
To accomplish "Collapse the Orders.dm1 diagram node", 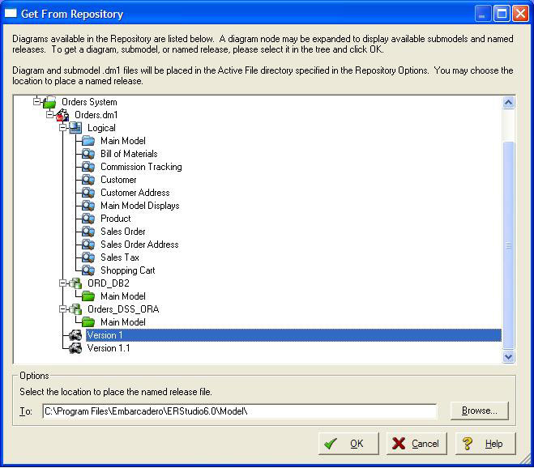I will click(49, 115).
